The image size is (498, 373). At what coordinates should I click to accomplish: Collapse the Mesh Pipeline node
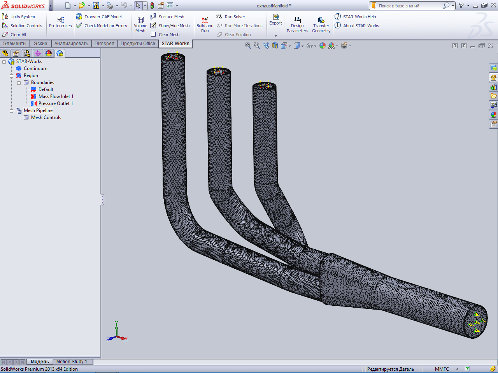pyautogui.click(x=12, y=111)
